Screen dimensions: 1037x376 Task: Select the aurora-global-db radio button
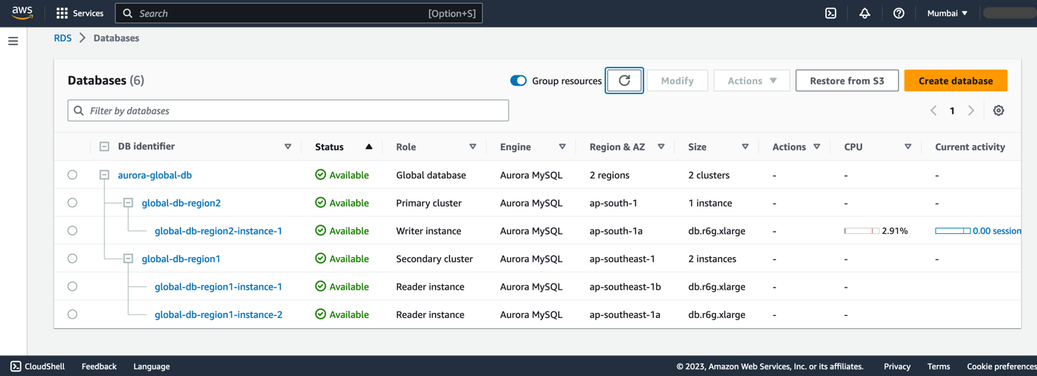click(x=72, y=175)
